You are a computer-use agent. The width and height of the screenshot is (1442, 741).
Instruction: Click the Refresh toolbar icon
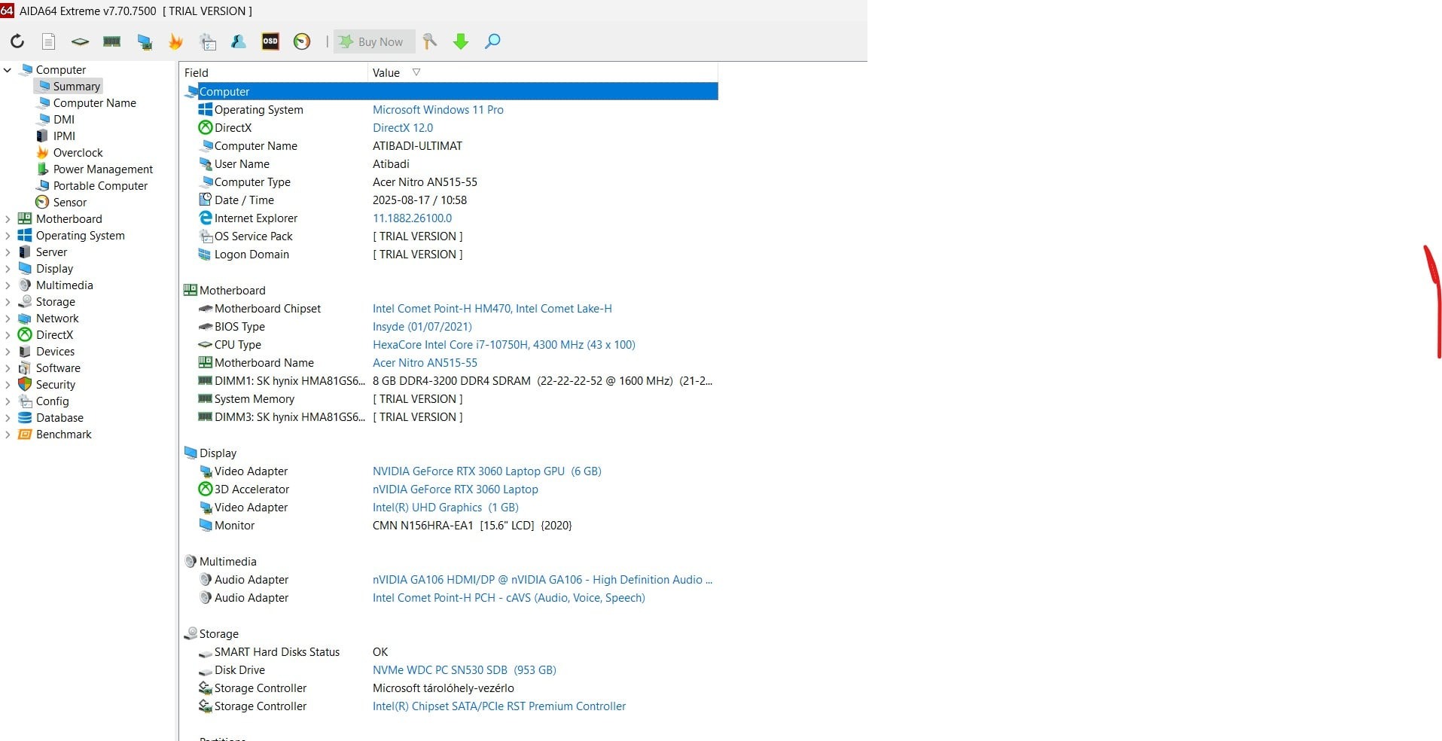tap(17, 41)
